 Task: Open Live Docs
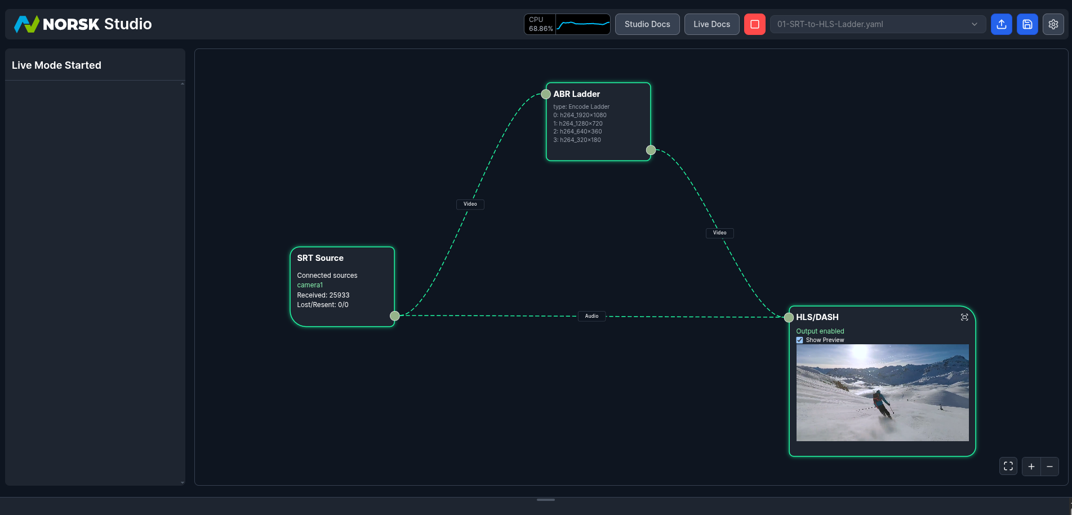click(x=711, y=24)
